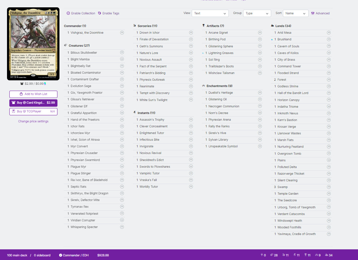Image resolution: width=358 pixels, height=260 pixels.
Task: Enable Tags toggle
Action: click(x=109, y=13)
